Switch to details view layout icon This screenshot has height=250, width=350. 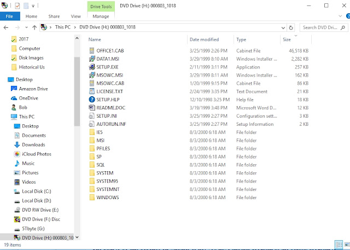pyautogui.click(x=339, y=245)
